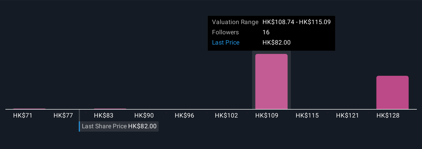422x149 pixels.
Task: Click the HK$102 axis label
Action: 226,115
